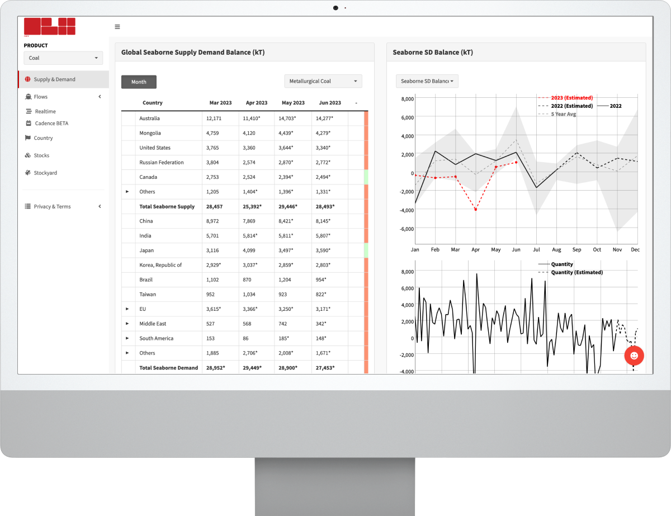The image size is (671, 516).
Task: Click the list icon beside Privacy & Terms
Action: pyautogui.click(x=28, y=206)
